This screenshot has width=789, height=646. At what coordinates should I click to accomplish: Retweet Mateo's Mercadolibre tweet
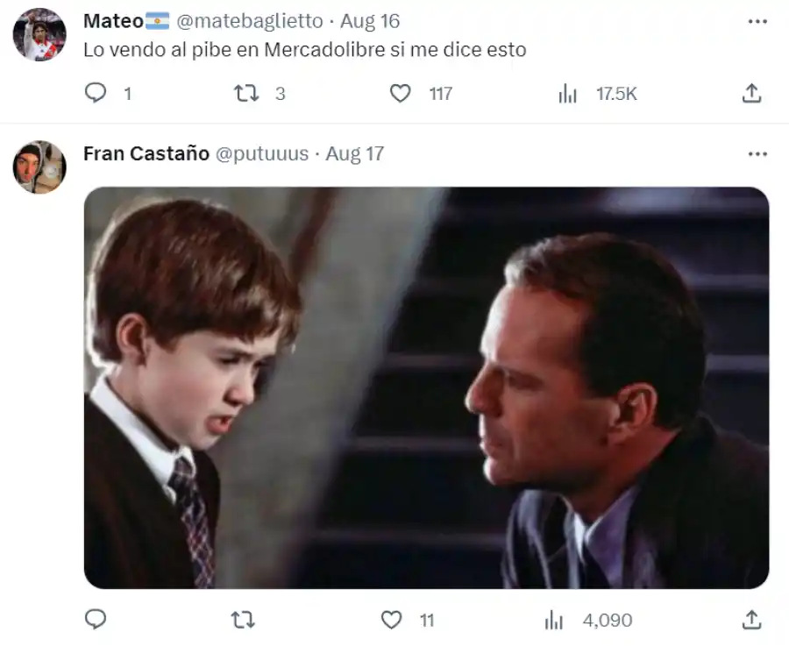click(x=246, y=93)
